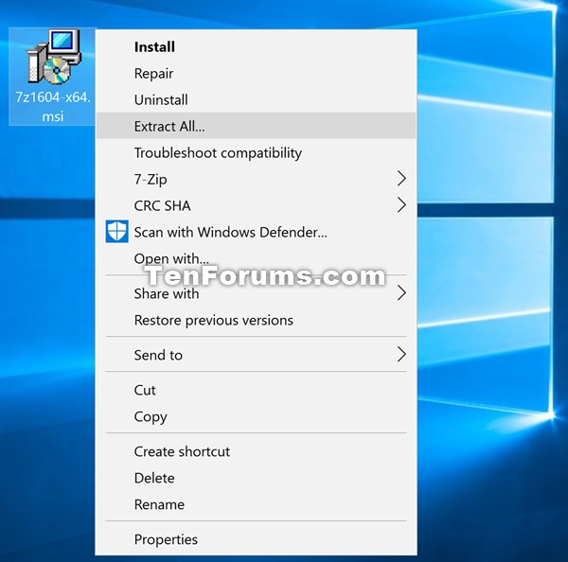Select Restore previous versions

(256, 320)
